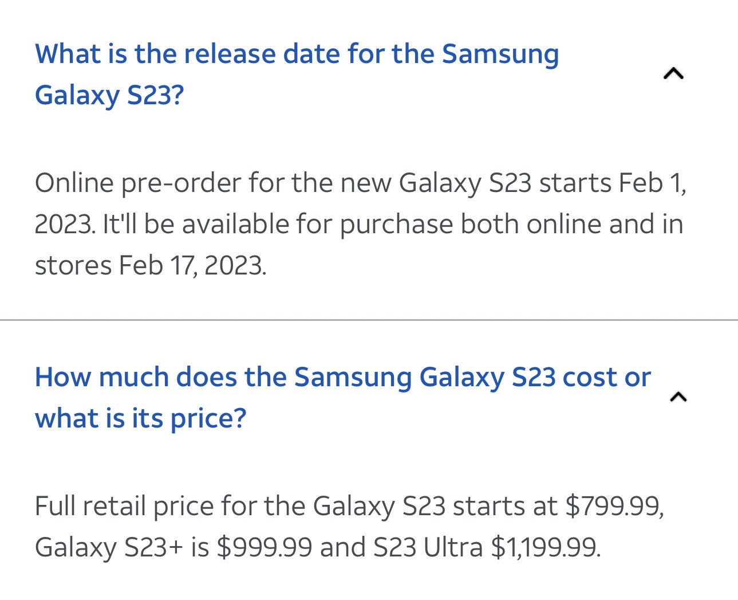Viewport: 738px width, 600px height.
Task: Collapse the S23 cost question chevron
Action: click(x=678, y=397)
